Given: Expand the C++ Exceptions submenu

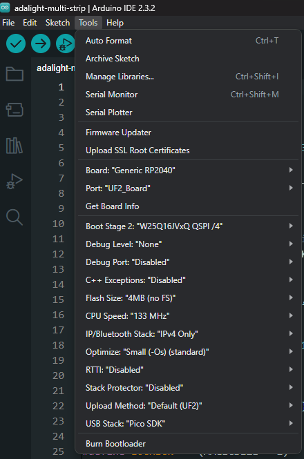Looking at the screenshot, I should [x=188, y=280].
